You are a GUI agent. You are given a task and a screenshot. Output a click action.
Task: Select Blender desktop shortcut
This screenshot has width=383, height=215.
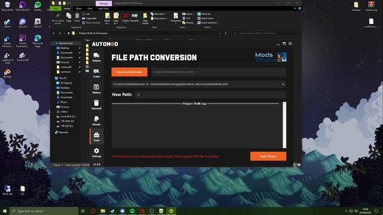pos(7,73)
